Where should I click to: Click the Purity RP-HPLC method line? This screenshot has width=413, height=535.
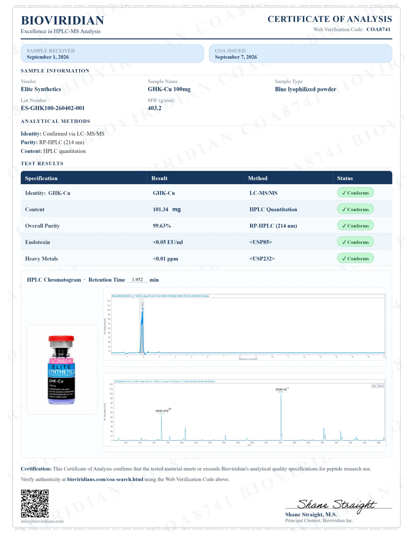[52, 142]
